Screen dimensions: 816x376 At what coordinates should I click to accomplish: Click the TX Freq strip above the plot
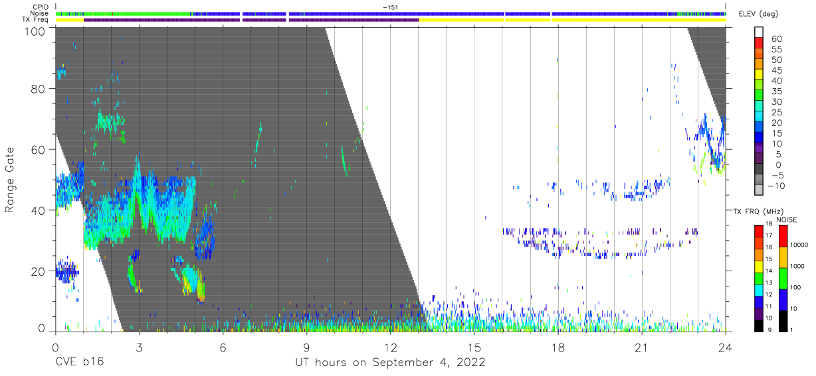[x=391, y=20]
